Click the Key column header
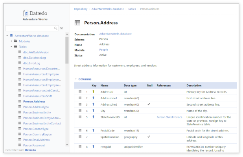243x157 pixels. (x=94, y=86)
